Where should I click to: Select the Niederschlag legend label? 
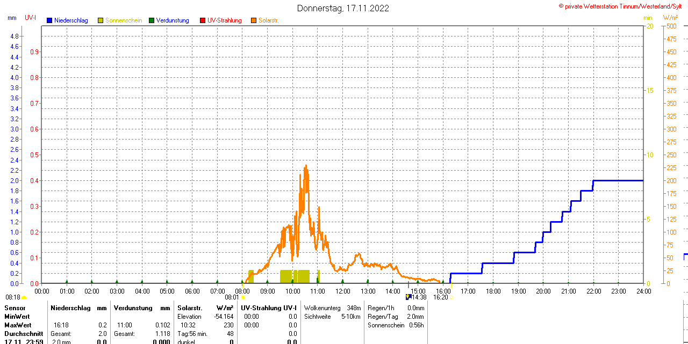[71, 20]
